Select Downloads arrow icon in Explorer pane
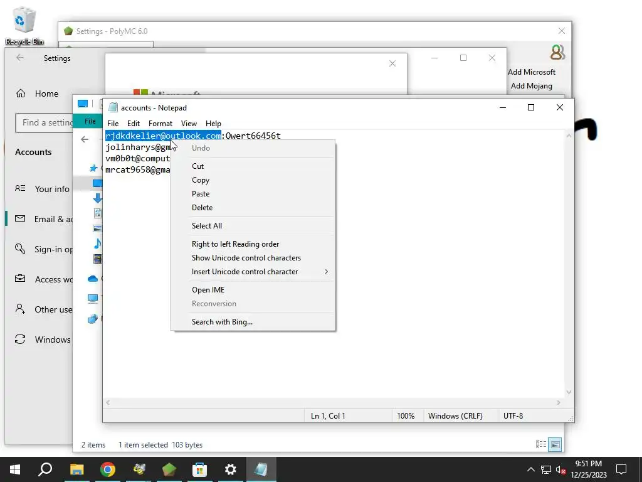The image size is (642, 482). pyautogui.click(x=97, y=198)
